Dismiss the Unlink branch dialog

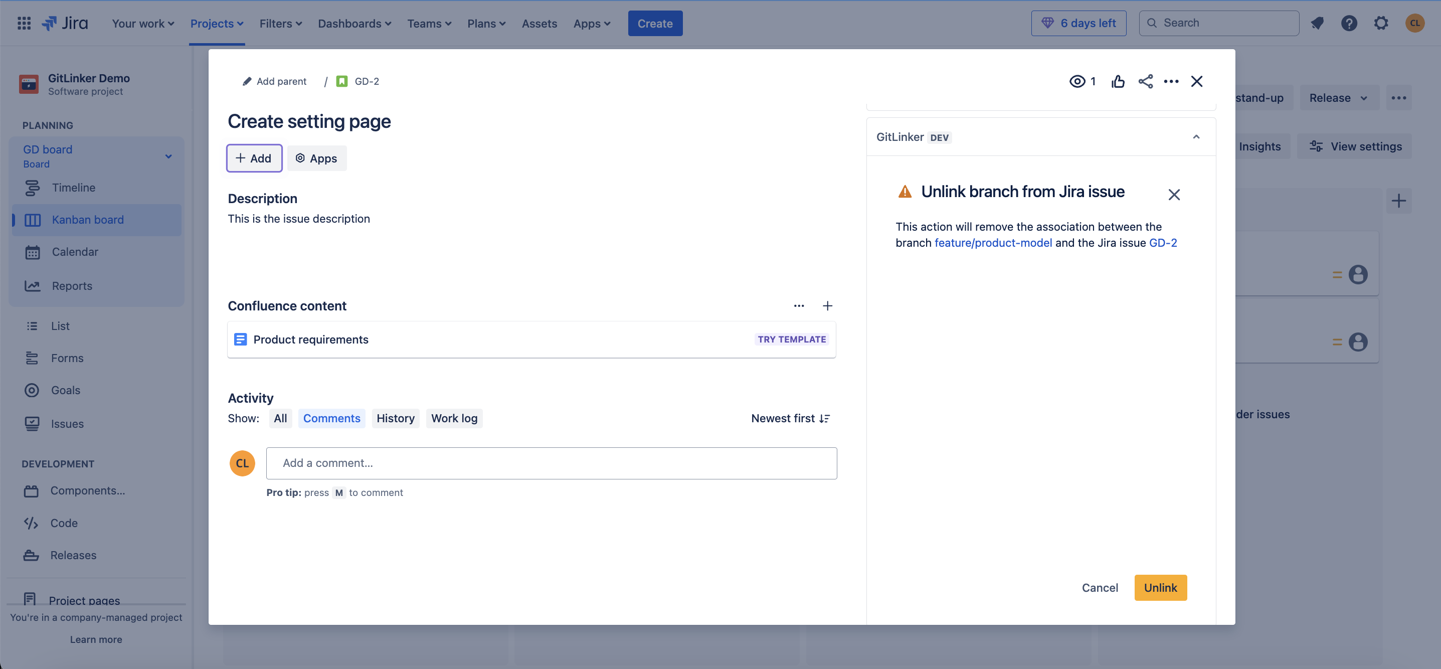tap(1174, 195)
